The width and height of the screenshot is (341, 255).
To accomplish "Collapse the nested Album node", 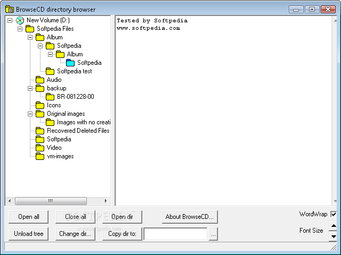I will point(50,54).
